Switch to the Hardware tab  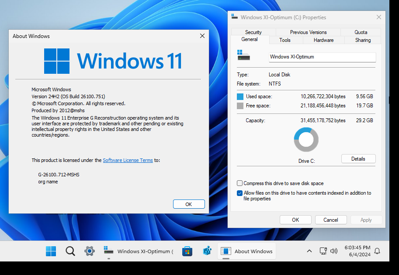pos(323,40)
